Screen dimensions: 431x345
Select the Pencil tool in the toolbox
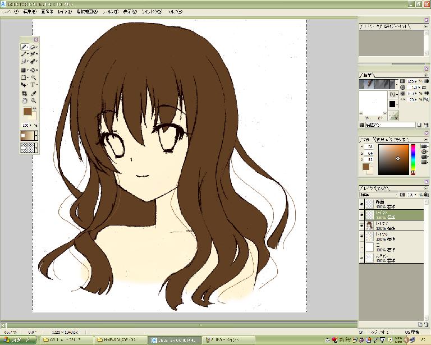24,47
